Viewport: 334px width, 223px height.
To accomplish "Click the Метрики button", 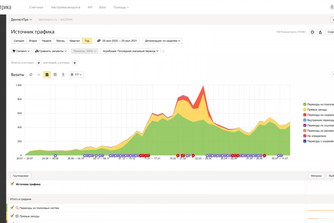I will (x=316, y=176).
